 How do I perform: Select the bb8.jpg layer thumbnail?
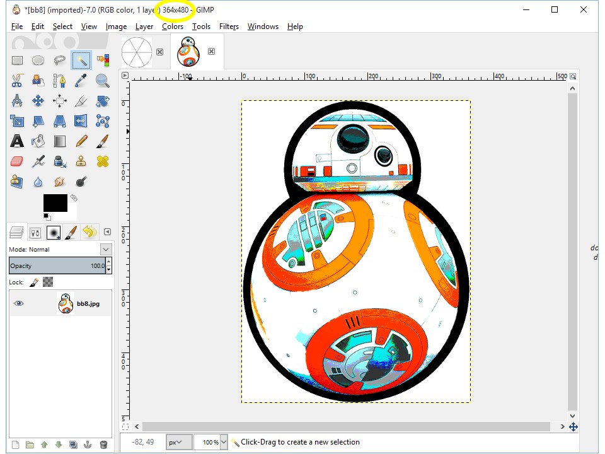pos(66,303)
